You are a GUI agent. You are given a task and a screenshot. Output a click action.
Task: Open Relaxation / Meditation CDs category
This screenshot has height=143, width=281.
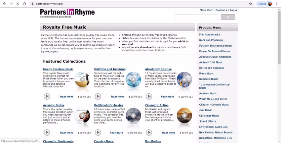tap(216, 138)
